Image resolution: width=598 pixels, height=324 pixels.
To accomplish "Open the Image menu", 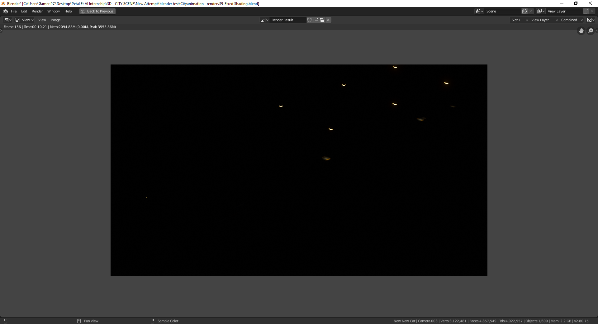I will (x=55, y=20).
